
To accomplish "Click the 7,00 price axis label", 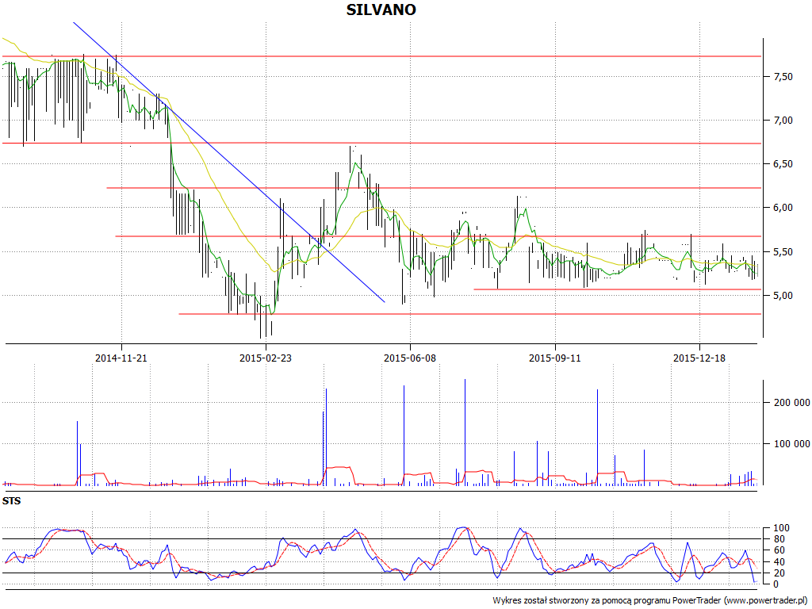I will click(783, 121).
